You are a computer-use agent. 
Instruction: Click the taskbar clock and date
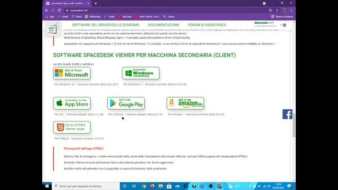click(278, 186)
